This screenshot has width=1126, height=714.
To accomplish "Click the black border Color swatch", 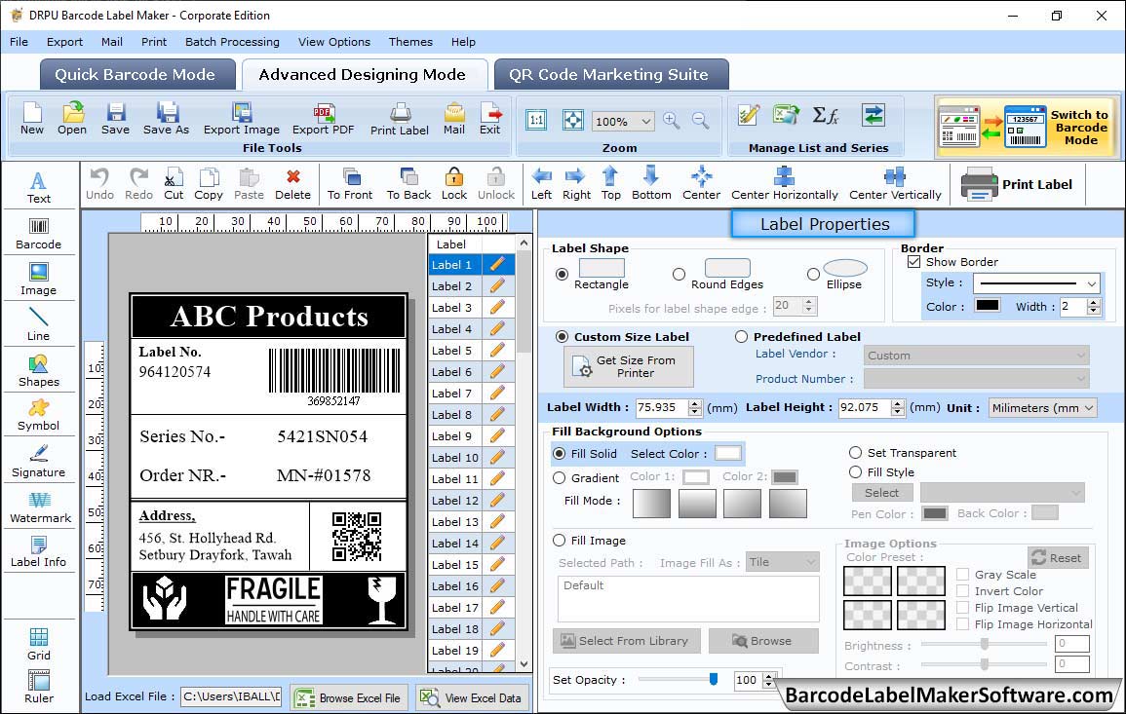I will tap(987, 305).
